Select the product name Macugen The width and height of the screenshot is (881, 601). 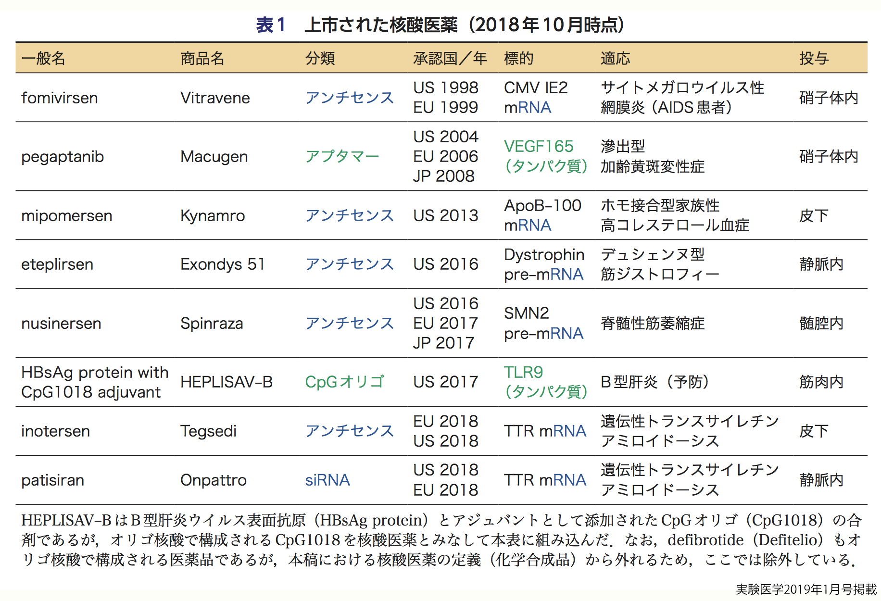click(214, 157)
